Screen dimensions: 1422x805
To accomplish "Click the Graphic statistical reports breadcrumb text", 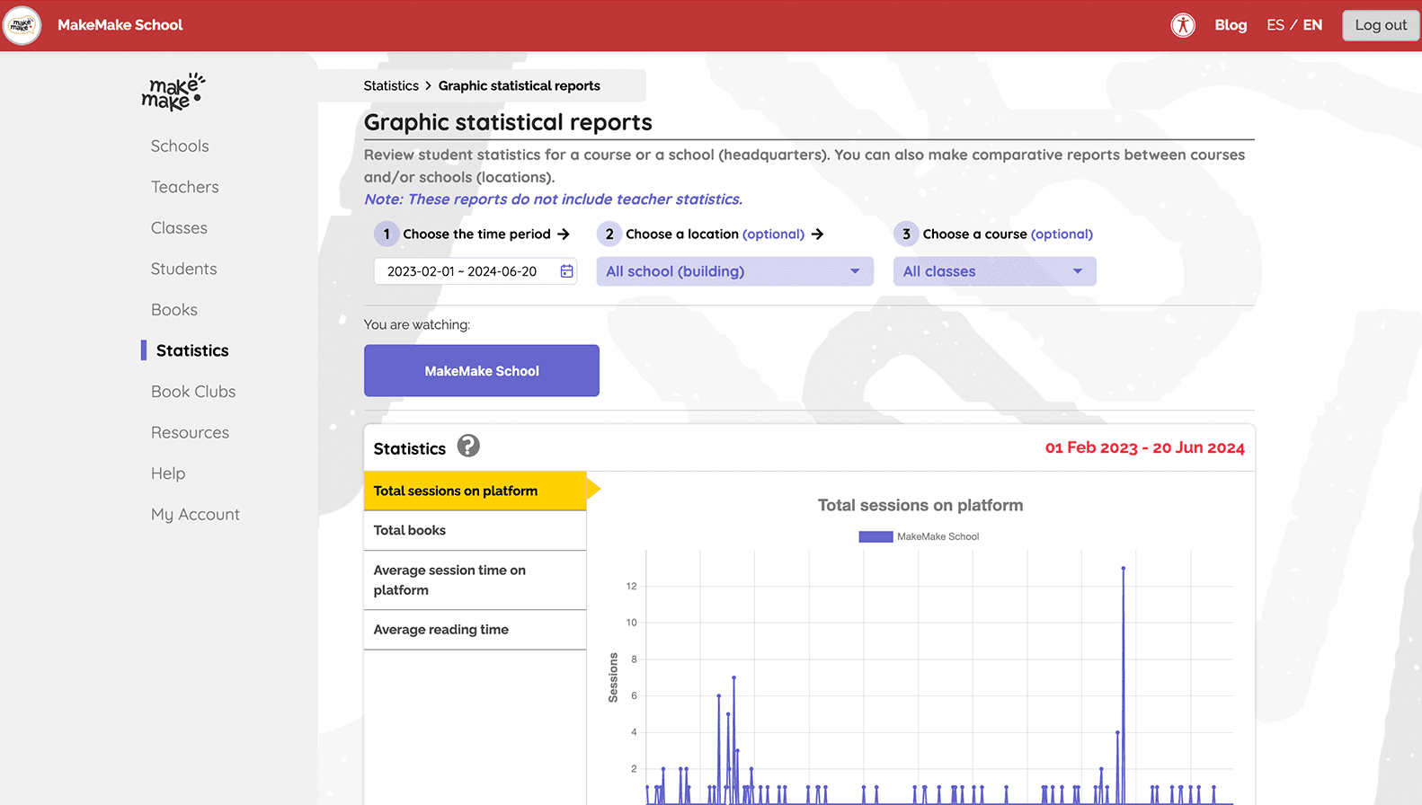I will pos(520,85).
